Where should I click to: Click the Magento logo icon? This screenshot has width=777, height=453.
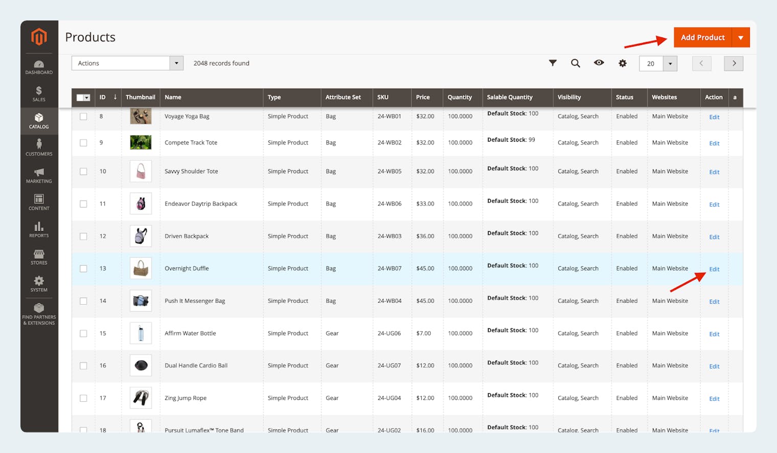point(39,37)
